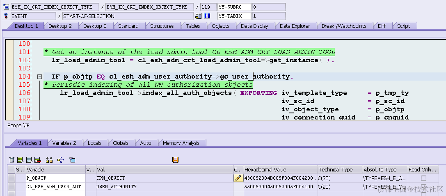Click the program icon before ESH_IX_CRT_INDEX_OBJECT_TYPE
The image size is (446, 196).
[x=6, y=7]
